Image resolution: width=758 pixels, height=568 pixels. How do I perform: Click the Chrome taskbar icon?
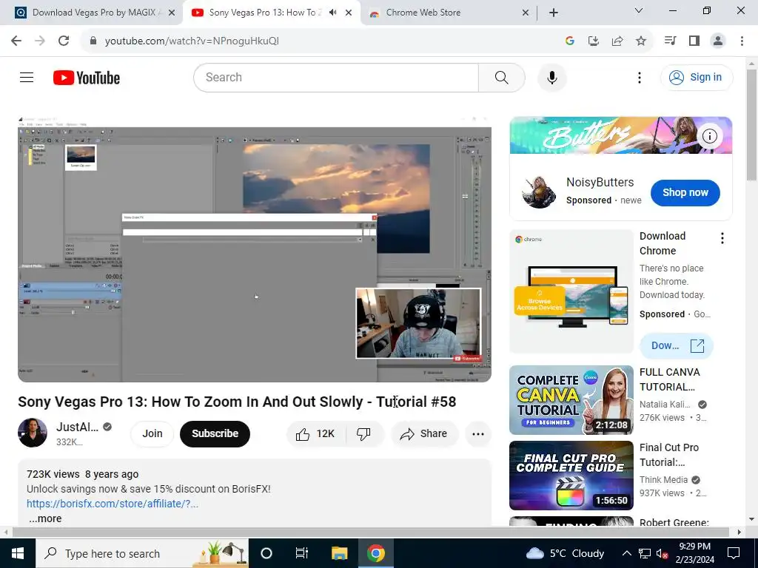375,553
